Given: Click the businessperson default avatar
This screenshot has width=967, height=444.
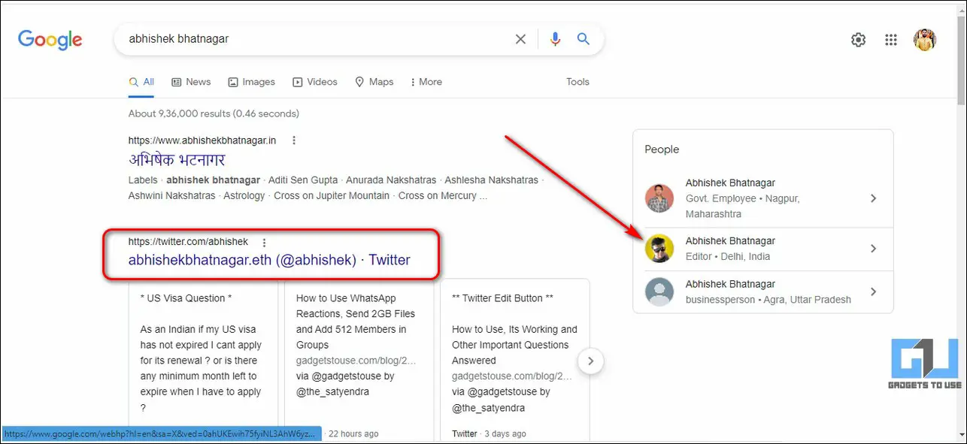Looking at the screenshot, I should (659, 291).
